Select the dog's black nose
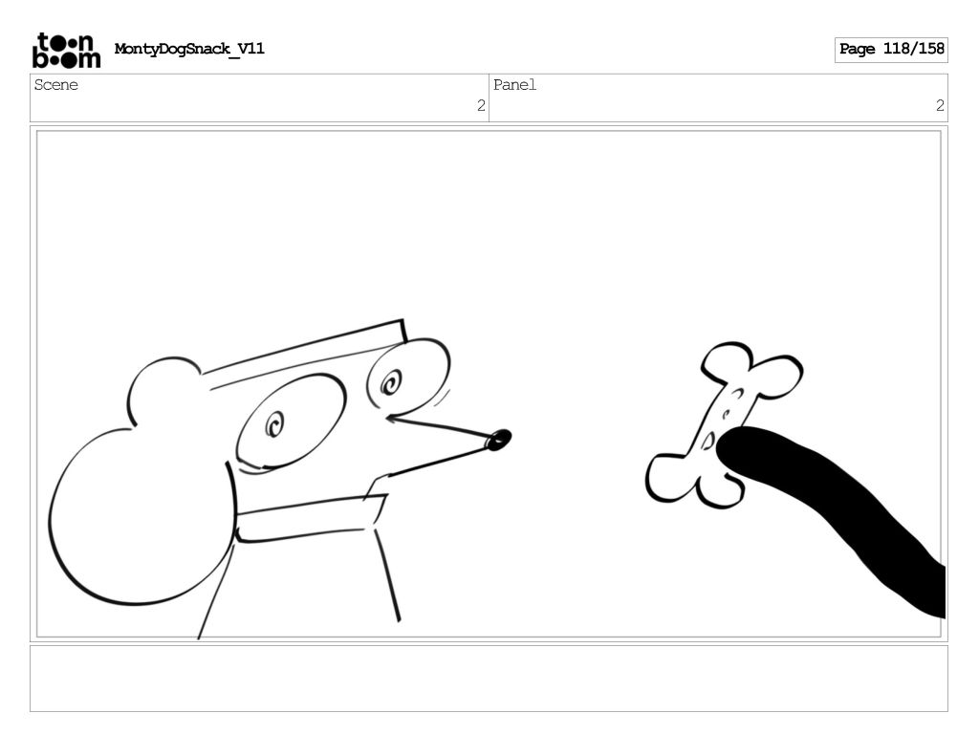This screenshot has width=979, height=756. click(x=499, y=440)
